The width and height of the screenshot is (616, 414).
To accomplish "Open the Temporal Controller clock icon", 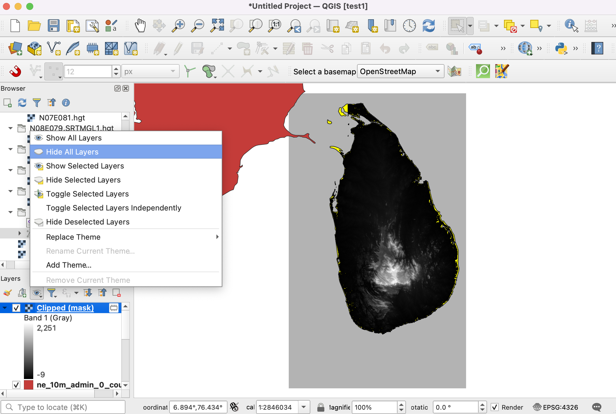I will click(409, 26).
